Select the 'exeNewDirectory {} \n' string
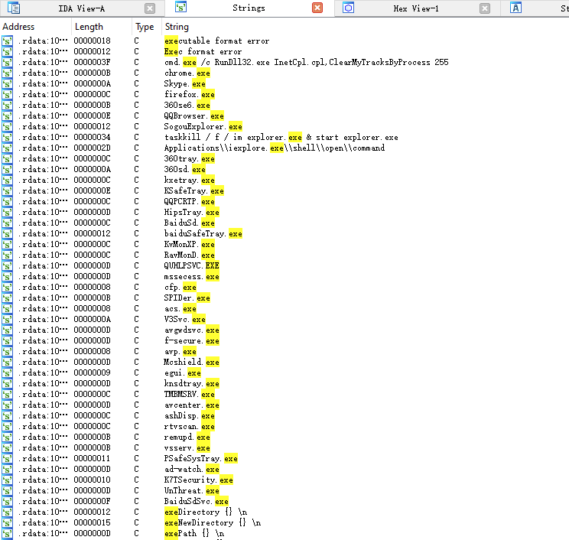 click(x=213, y=522)
